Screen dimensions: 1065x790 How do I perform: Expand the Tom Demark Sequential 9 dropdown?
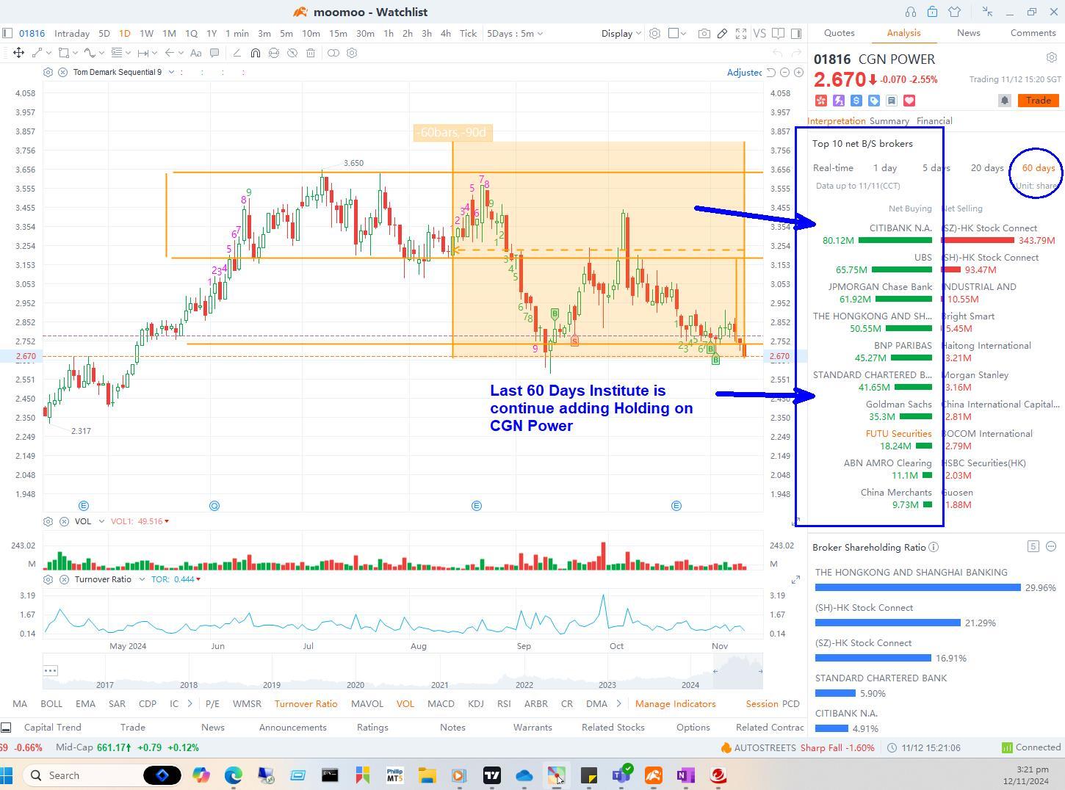[171, 72]
